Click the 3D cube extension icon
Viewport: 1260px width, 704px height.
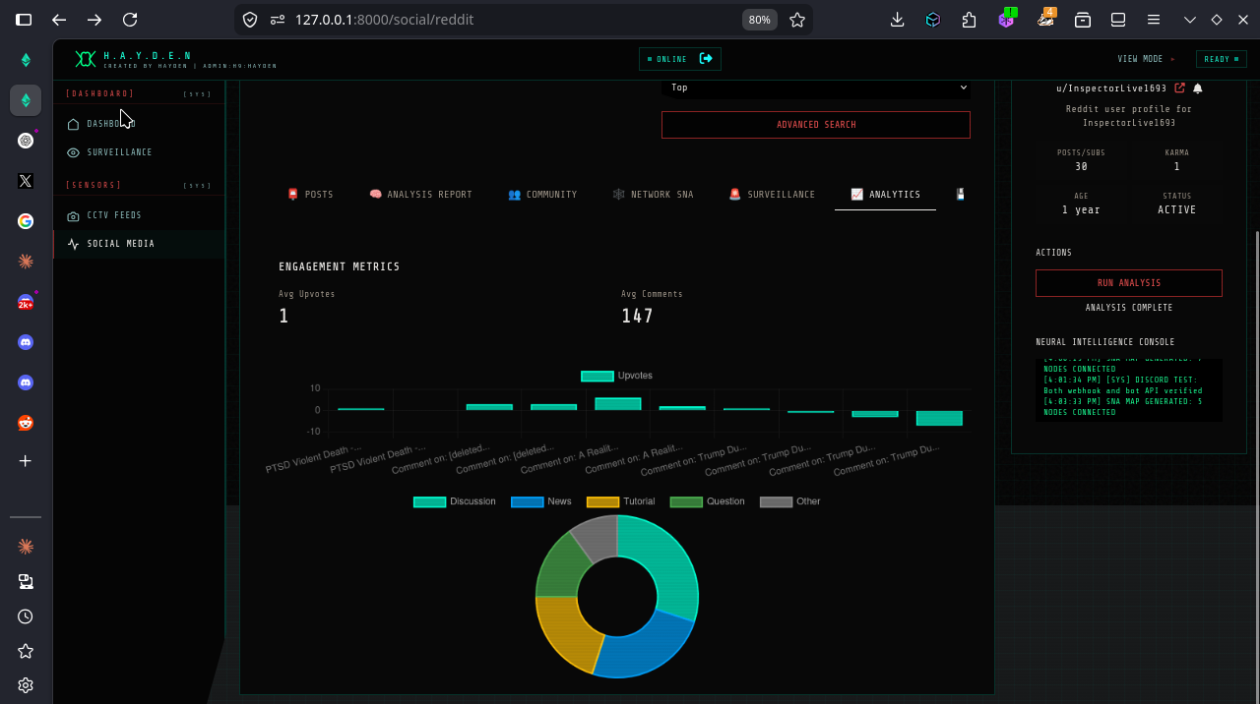933,20
